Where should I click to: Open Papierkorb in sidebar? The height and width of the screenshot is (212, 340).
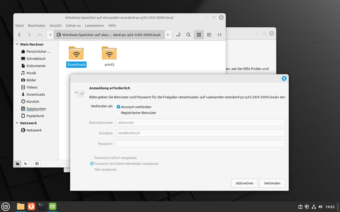pyautogui.click(x=36, y=116)
